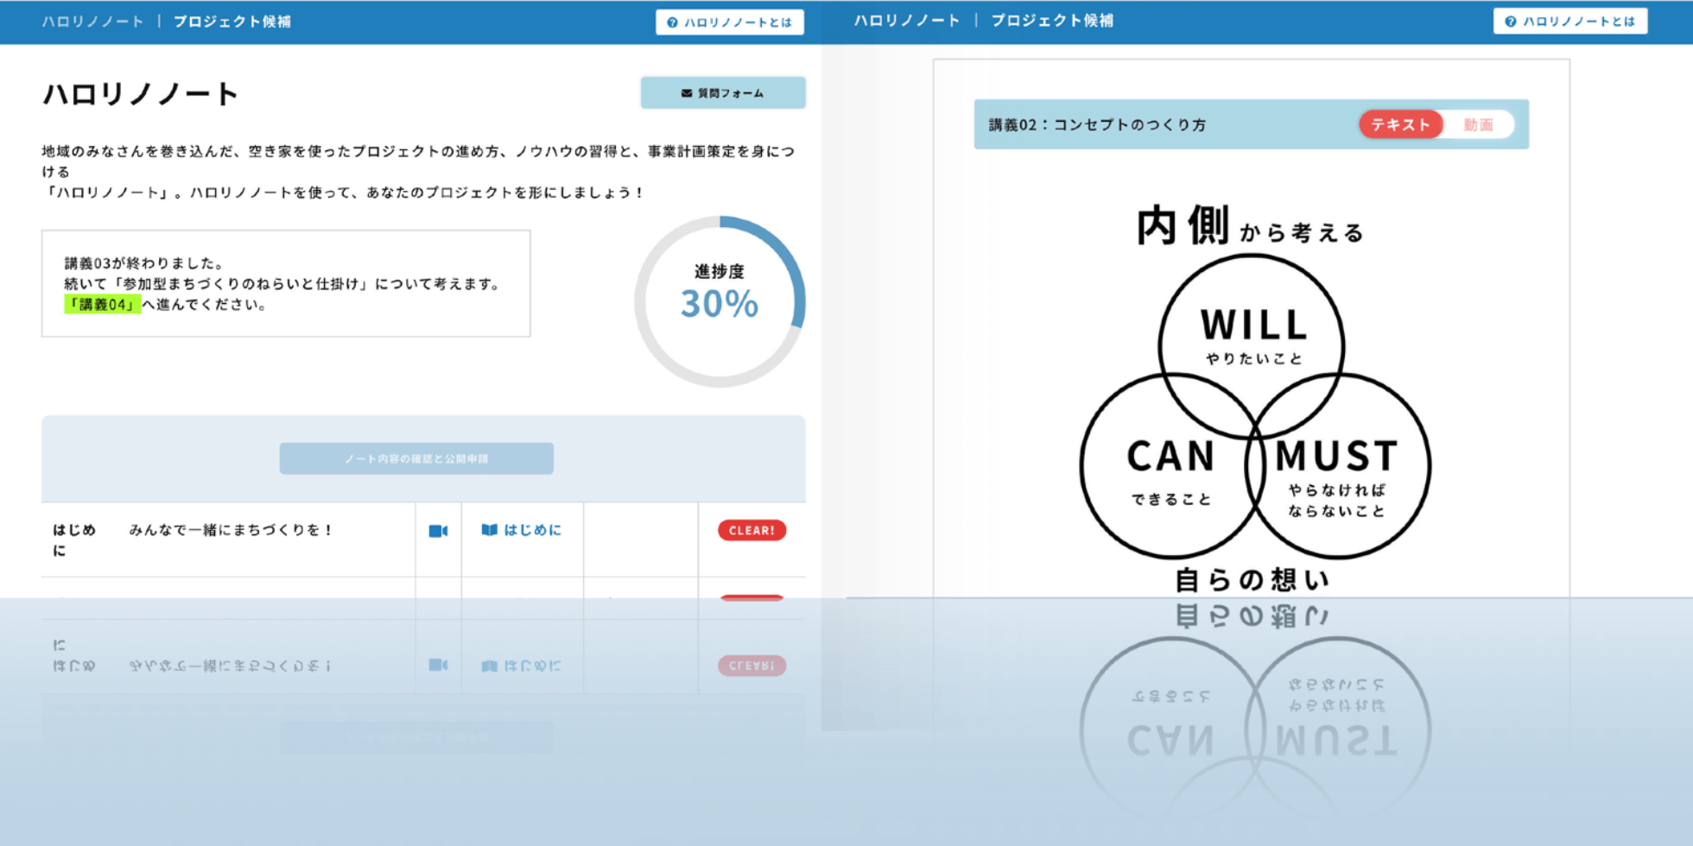This screenshot has height=846, width=1693.
Task: Click the question mark icon in the right pane's ハロリノノートとは button
Action: [1510, 22]
